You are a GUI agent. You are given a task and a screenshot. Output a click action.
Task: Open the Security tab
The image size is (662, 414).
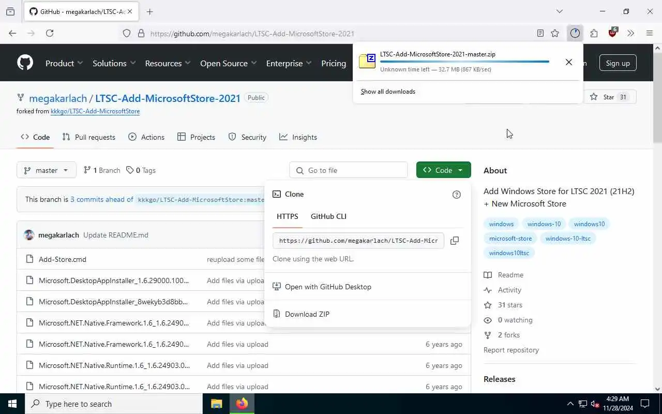tap(247, 137)
